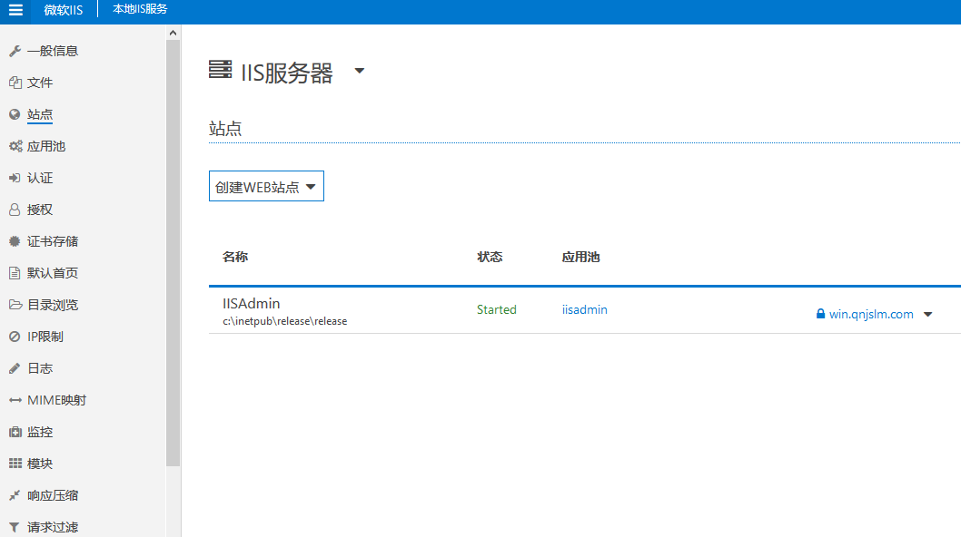Click the sidebar scroll up arrow
The width and height of the screenshot is (961, 537).
click(173, 33)
